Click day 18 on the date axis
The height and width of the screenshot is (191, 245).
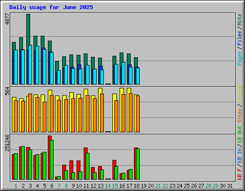[x=136, y=186]
